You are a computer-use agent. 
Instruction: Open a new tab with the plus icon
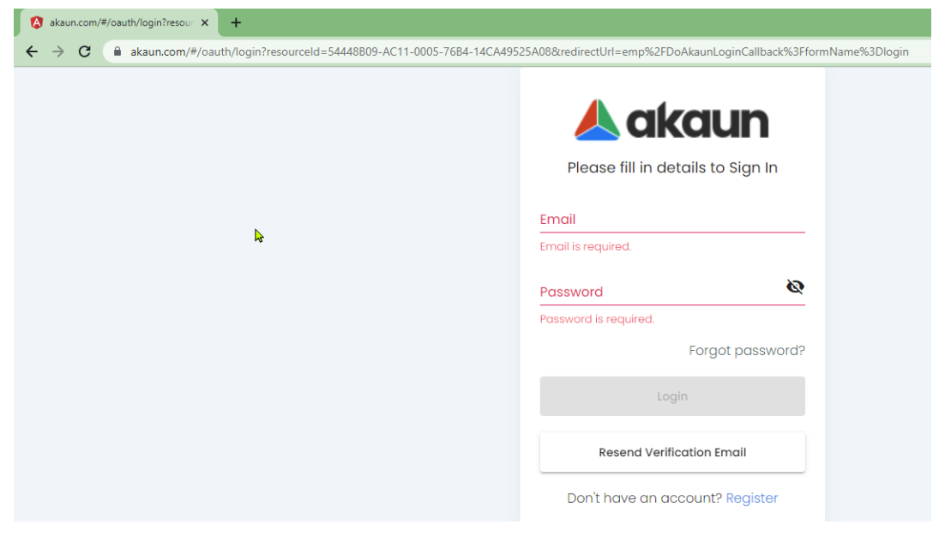236,23
